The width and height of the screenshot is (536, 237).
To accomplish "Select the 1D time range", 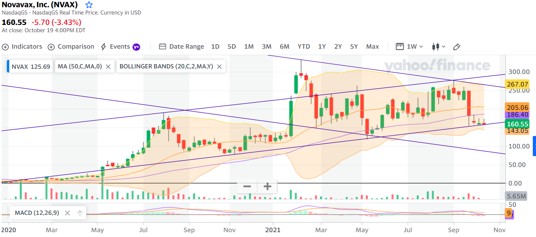I will click(215, 47).
